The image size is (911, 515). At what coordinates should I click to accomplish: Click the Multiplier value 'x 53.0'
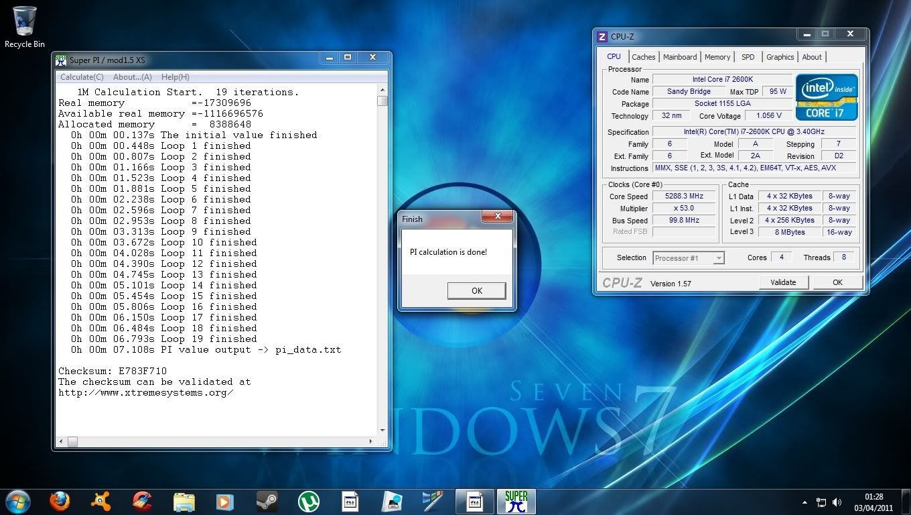[684, 208]
